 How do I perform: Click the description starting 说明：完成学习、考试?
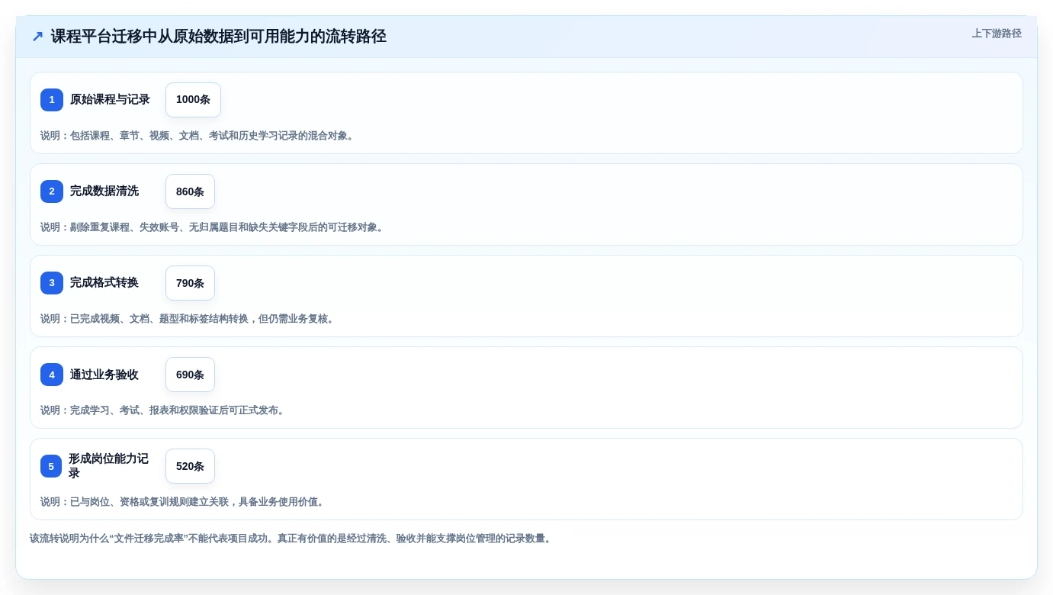tap(164, 410)
